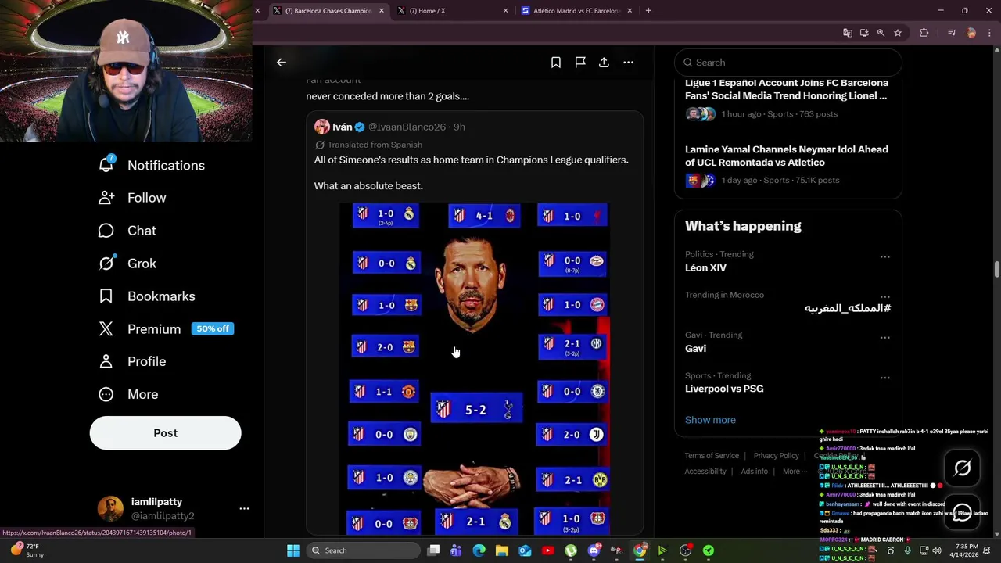Close the Barcelona Chases Champions tab

(382, 11)
